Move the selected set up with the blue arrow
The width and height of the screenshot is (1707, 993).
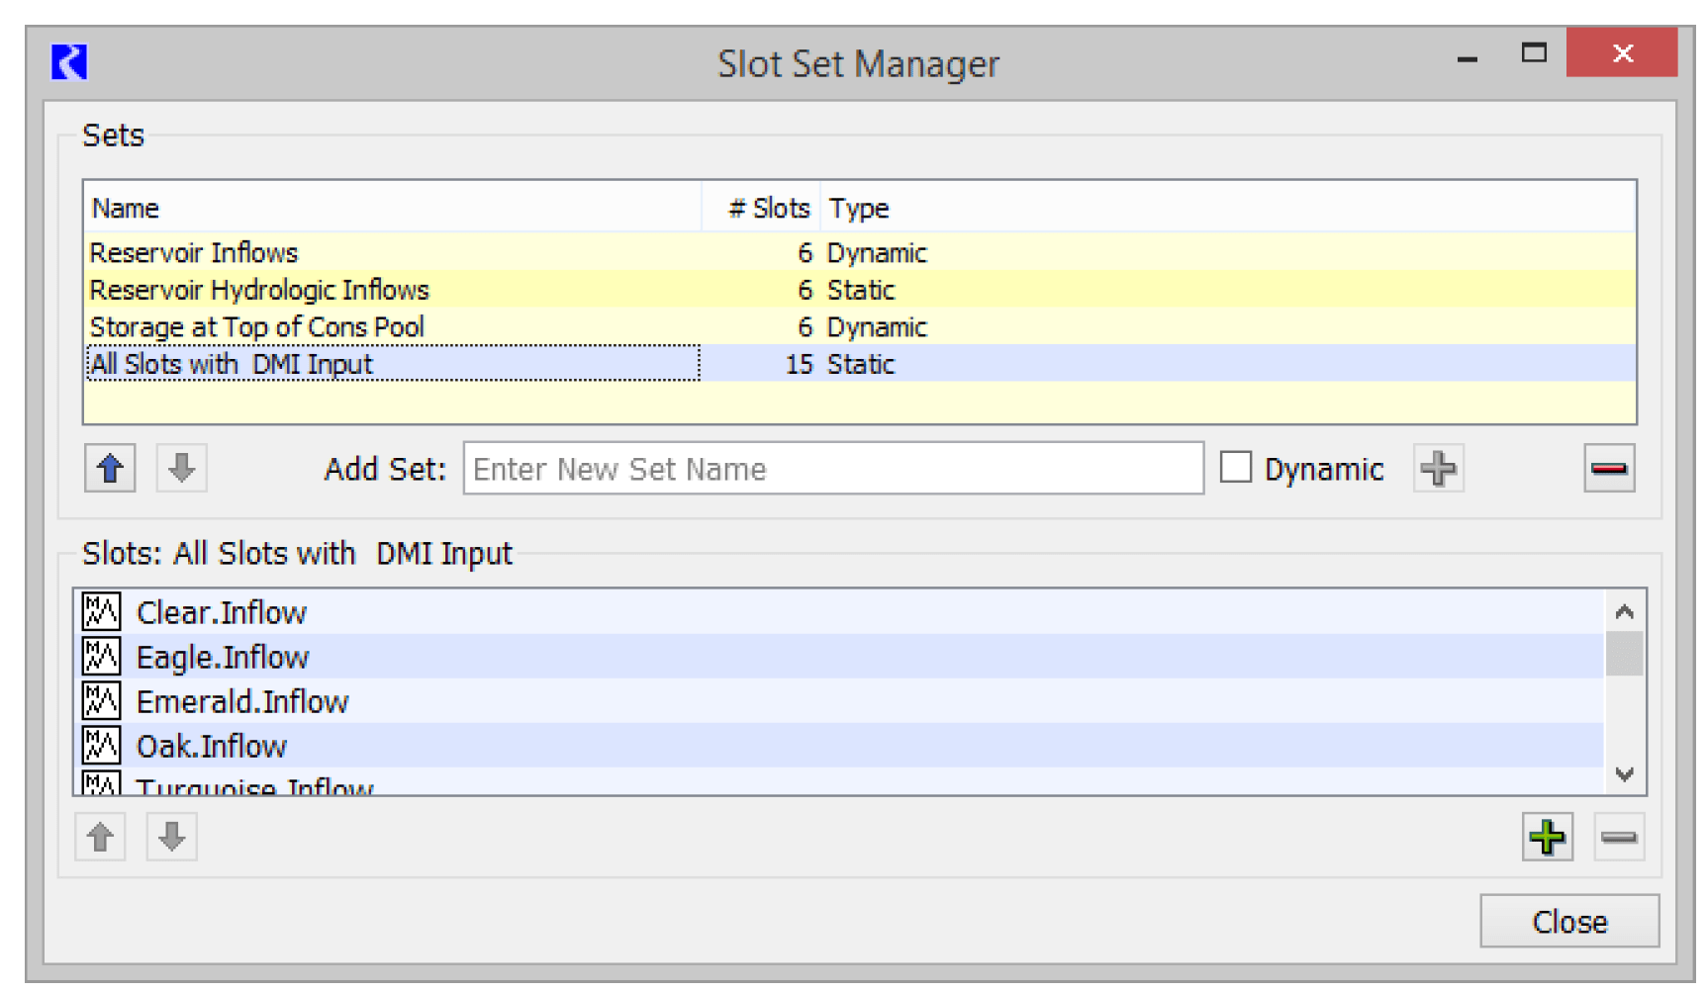tap(109, 469)
